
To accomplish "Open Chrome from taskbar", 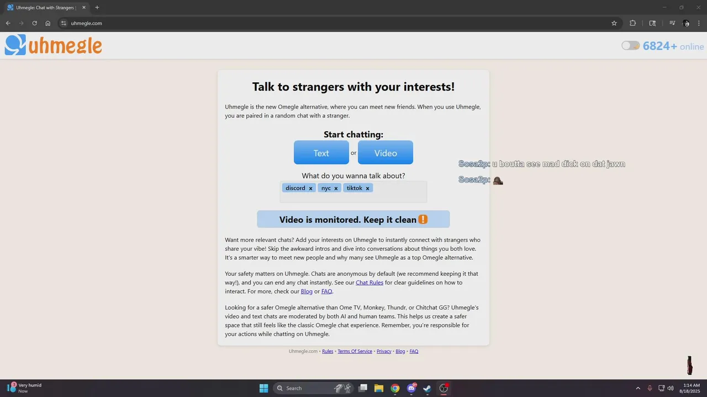I will point(395,388).
